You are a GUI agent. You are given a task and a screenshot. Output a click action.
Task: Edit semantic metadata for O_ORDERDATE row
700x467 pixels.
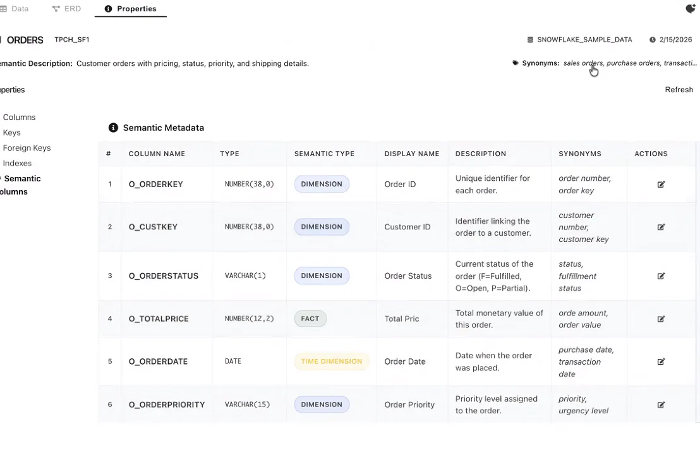pos(661,361)
